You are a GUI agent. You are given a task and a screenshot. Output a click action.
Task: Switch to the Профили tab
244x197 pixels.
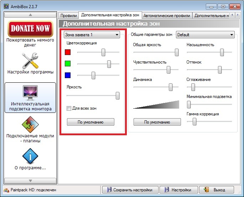(68, 16)
